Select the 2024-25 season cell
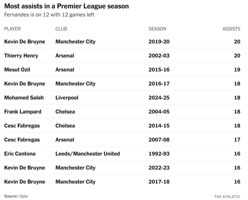Viewport: 248px width, 200px height. [x=159, y=98]
